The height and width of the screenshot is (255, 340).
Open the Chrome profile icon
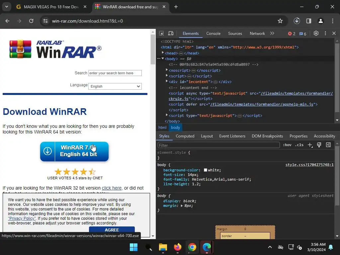[320, 21]
